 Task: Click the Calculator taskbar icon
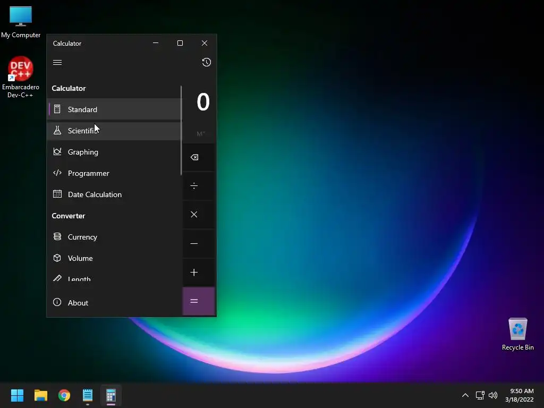coord(111,395)
